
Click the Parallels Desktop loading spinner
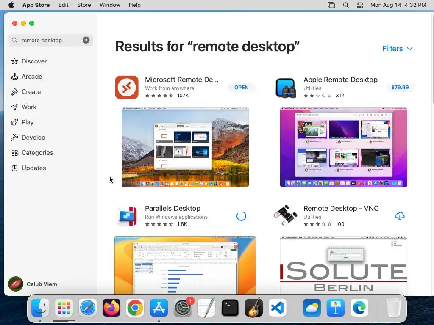click(x=241, y=216)
